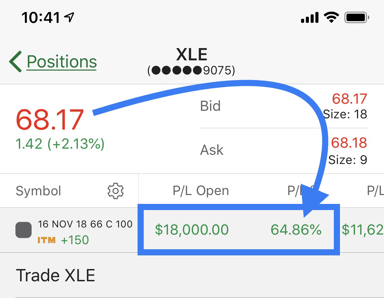Image resolution: width=384 pixels, height=298 pixels.
Task: Tap the battery status icon
Action: (x=357, y=17)
